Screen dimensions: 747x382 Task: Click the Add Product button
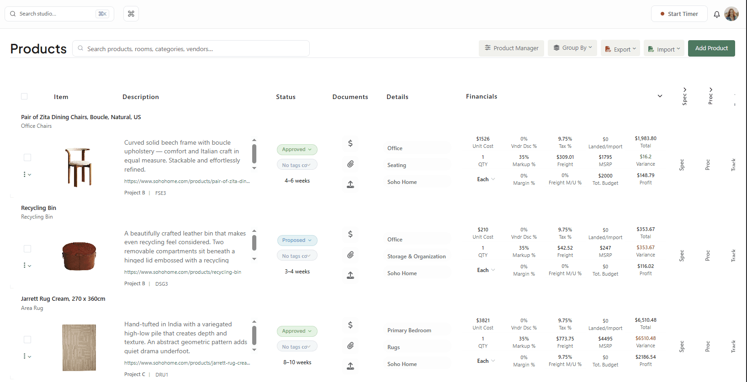[x=711, y=48]
